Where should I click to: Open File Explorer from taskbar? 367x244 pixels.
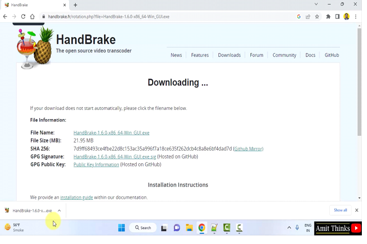click(x=189, y=227)
